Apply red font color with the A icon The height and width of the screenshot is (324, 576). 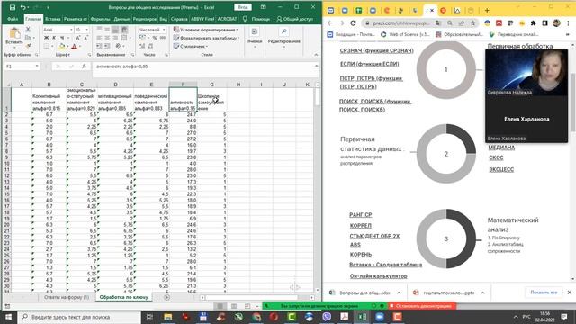click(x=74, y=46)
